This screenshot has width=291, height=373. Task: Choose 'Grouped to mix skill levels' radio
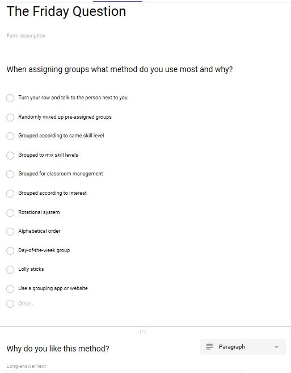10,155
